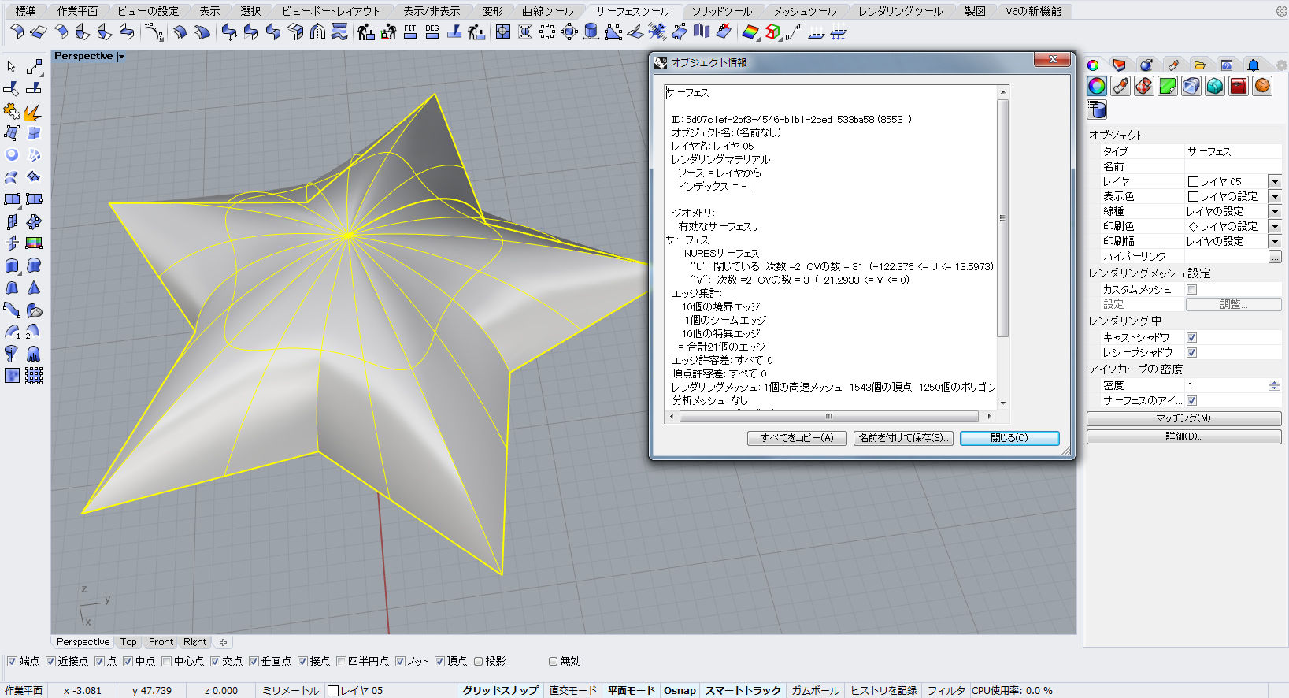Click the すべてをコピー(A) button
The image size is (1289, 698).
pyautogui.click(x=796, y=438)
